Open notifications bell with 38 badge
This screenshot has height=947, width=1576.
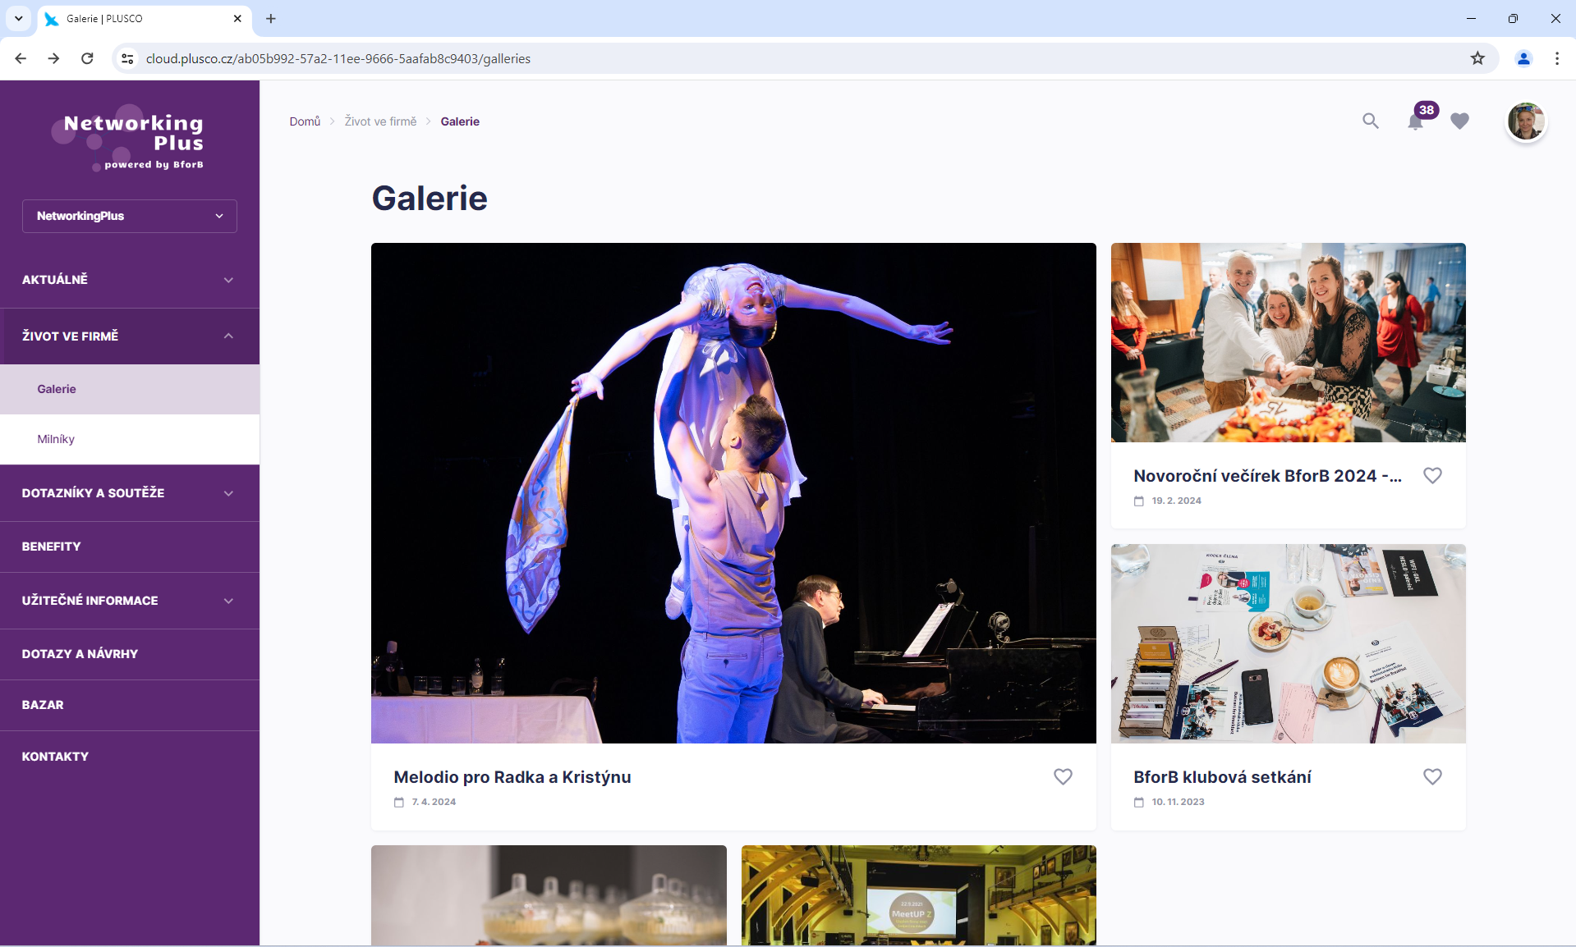point(1415,122)
